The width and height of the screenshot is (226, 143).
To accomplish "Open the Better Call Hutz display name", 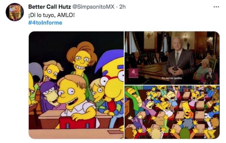I will (x=50, y=7).
